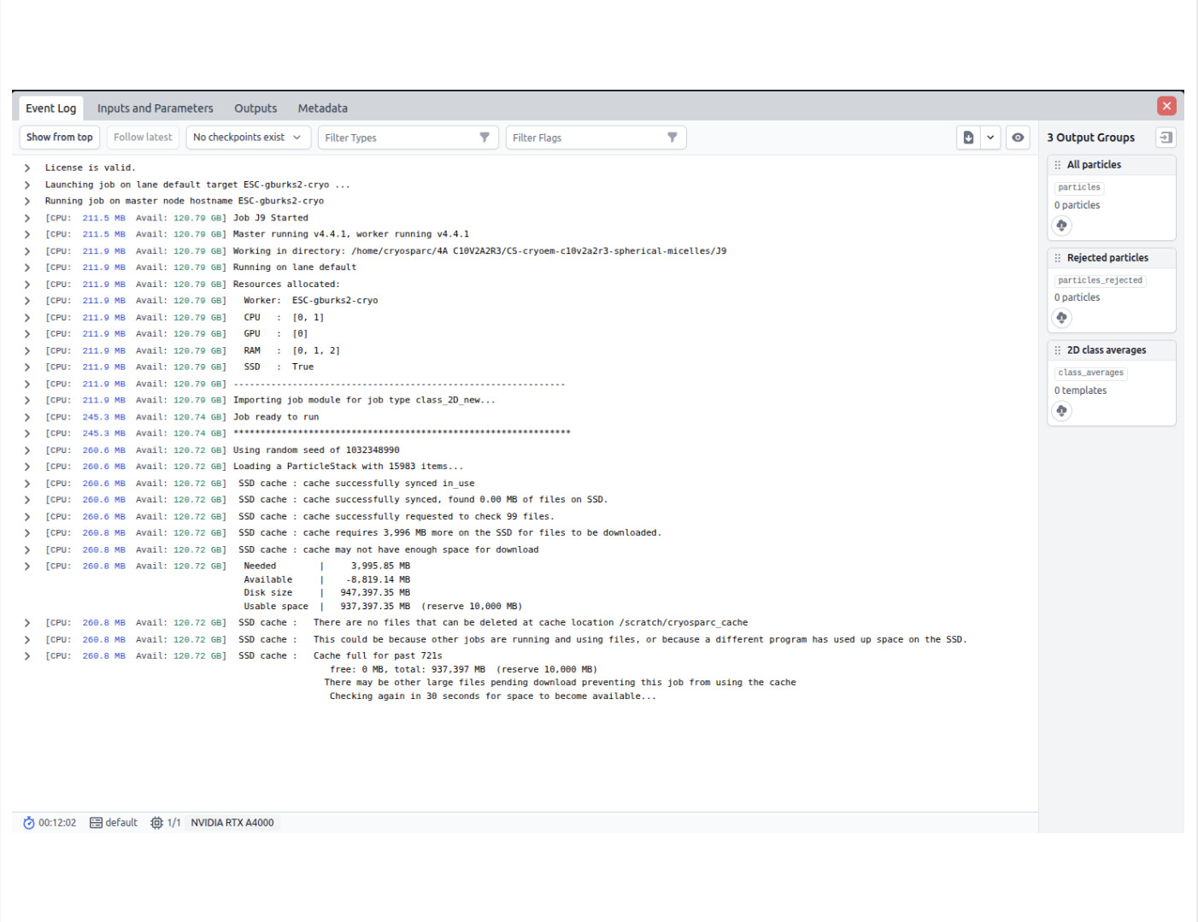Click the 2D class averages group title

[x=1107, y=350]
